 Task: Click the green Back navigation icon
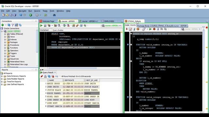click(x=31, y=15)
